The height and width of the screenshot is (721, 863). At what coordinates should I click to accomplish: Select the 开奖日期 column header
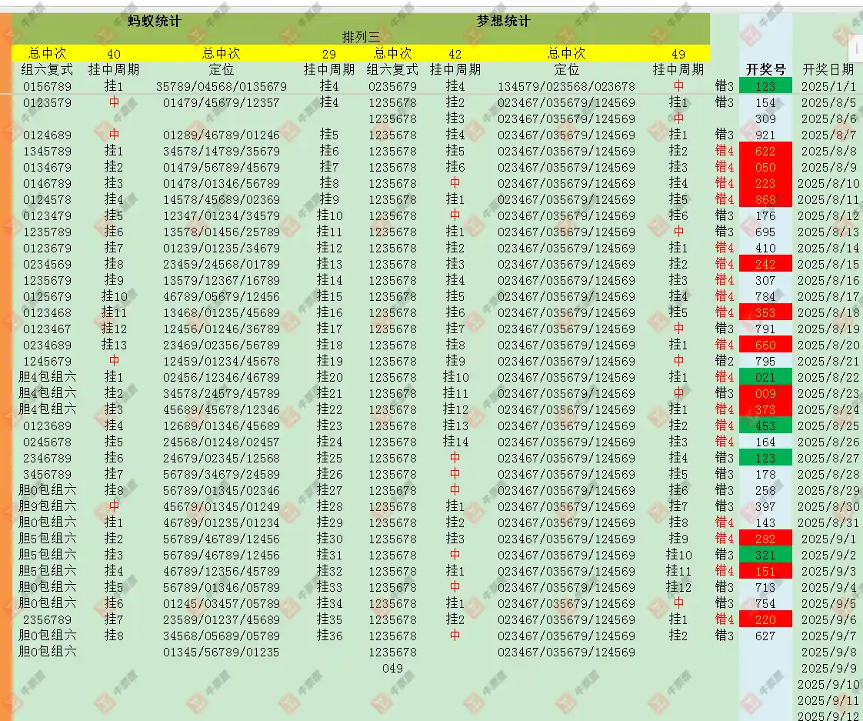(828, 69)
